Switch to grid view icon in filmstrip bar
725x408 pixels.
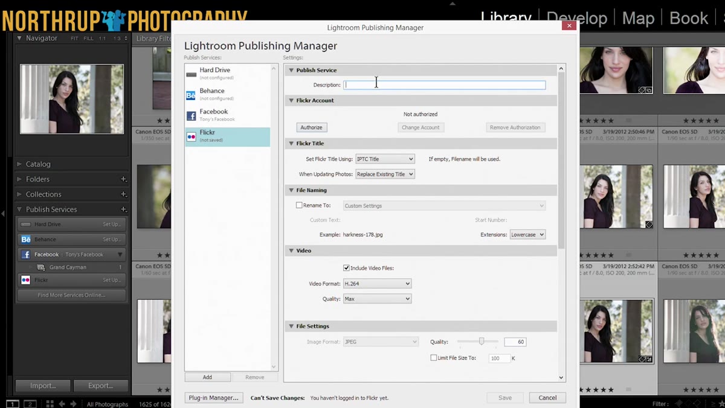(x=50, y=404)
